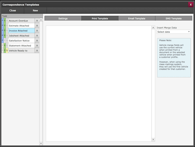Go to the SMS Template tab

point(173,18)
